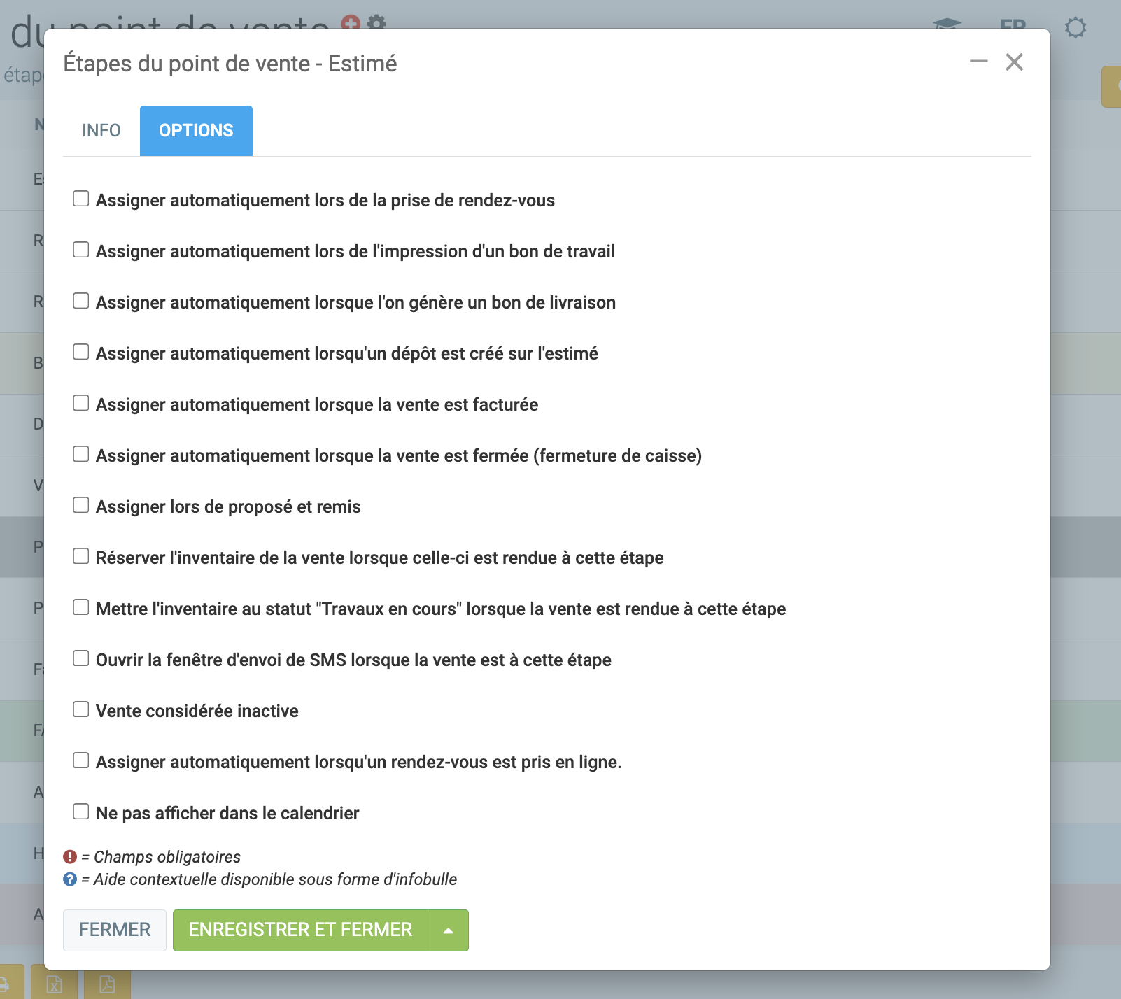This screenshot has height=999, width=1121.
Task: Enable 'Assigner lors de proposé et remis'
Action: pos(81,506)
